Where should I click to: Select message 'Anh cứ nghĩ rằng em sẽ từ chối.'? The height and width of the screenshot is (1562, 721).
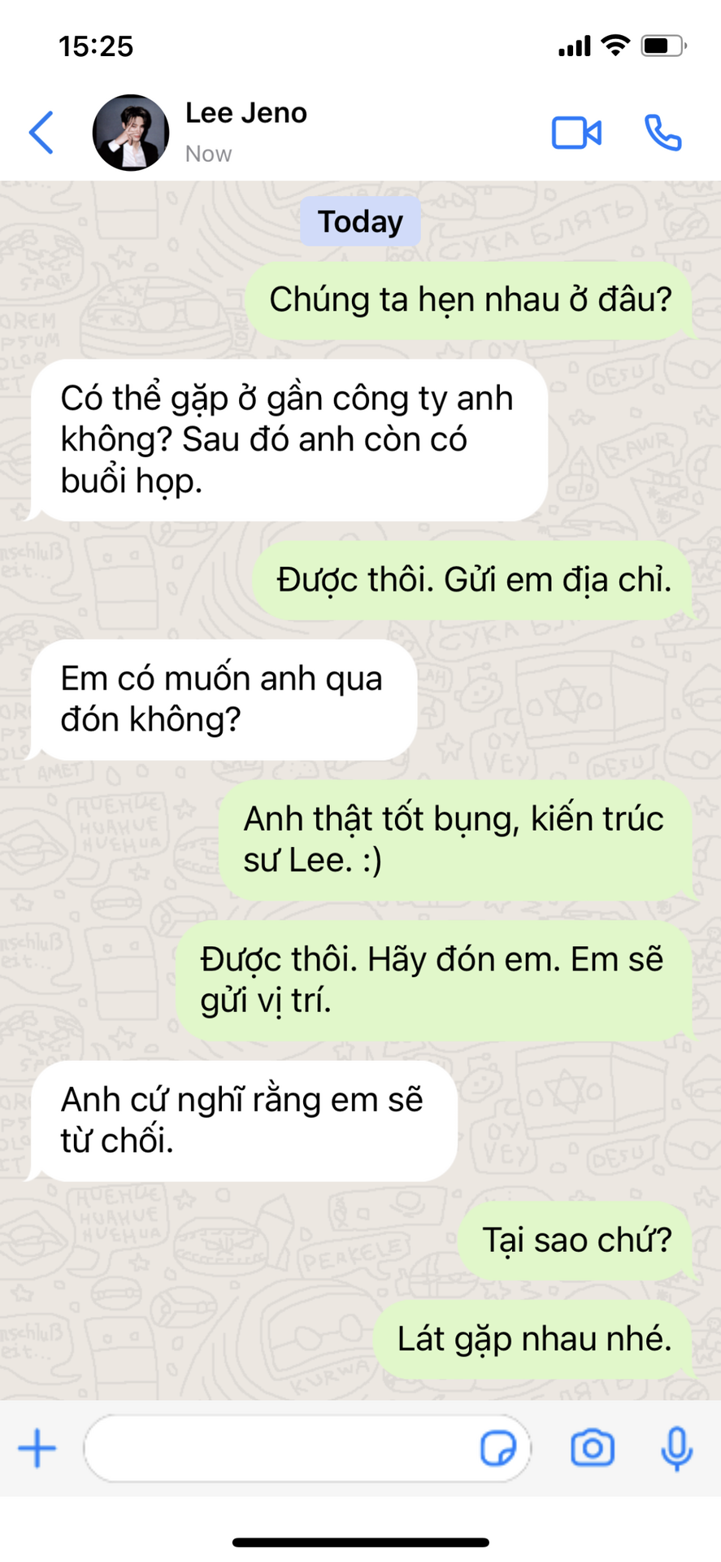[x=242, y=1121]
